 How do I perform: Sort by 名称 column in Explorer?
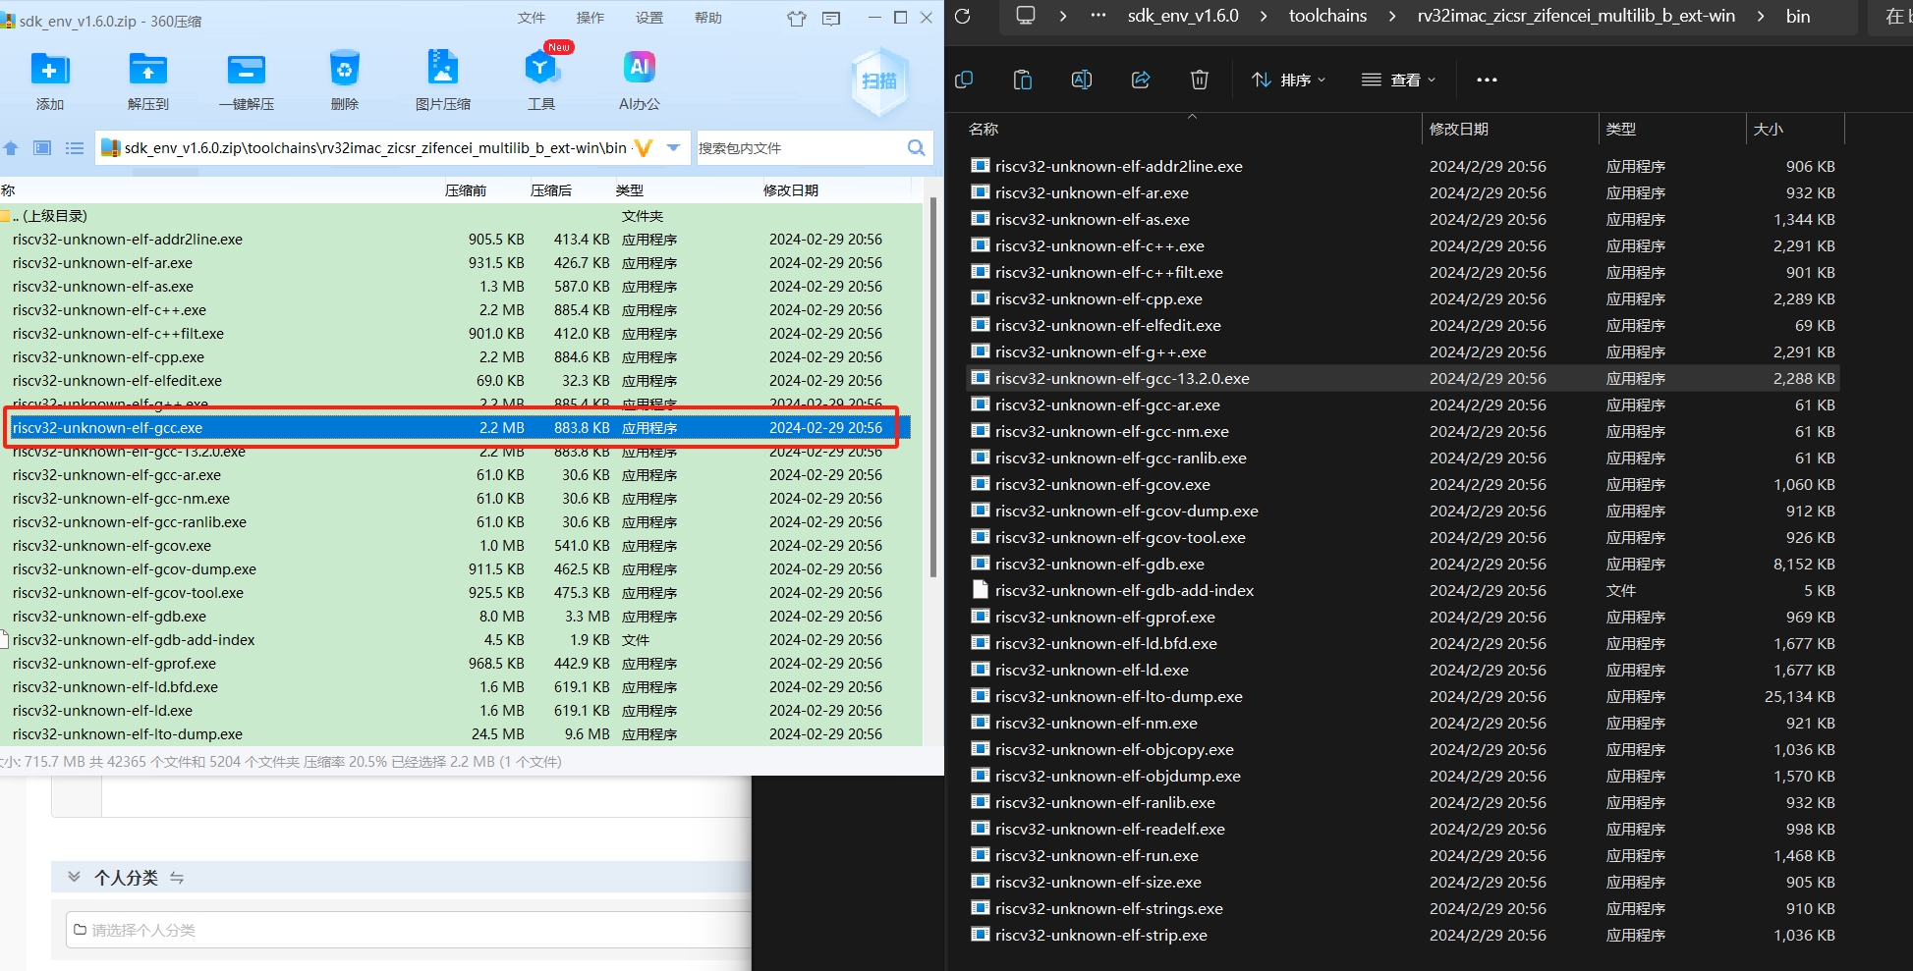click(x=984, y=129)
